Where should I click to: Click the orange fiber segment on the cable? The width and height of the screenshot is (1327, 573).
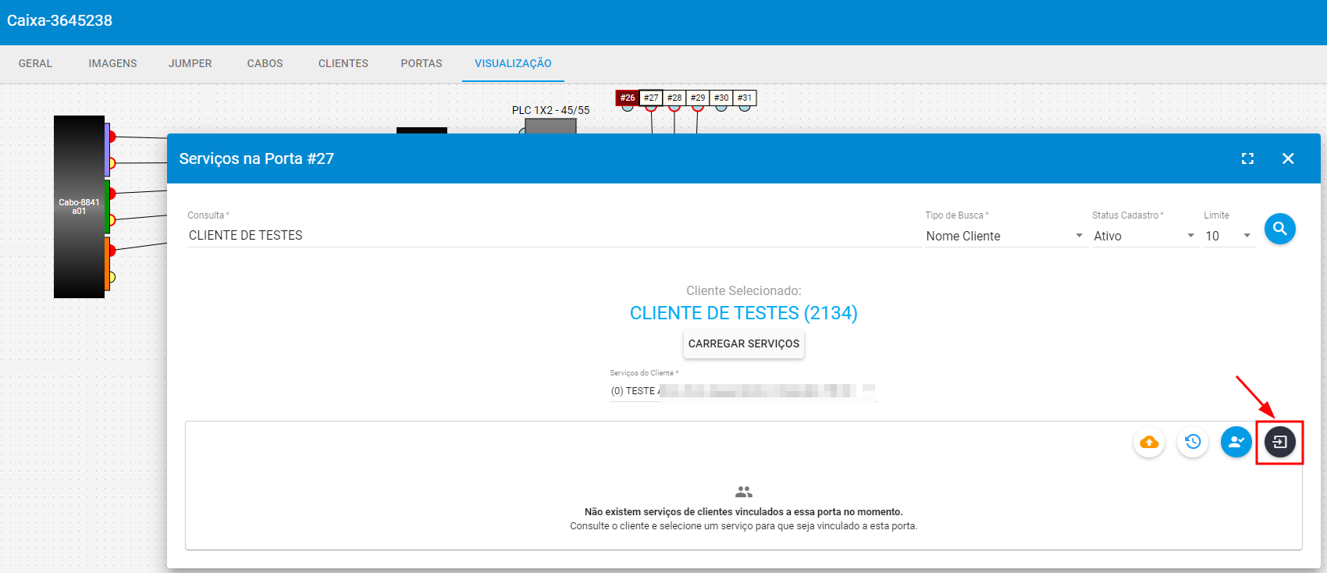click(x=107, y=264)
